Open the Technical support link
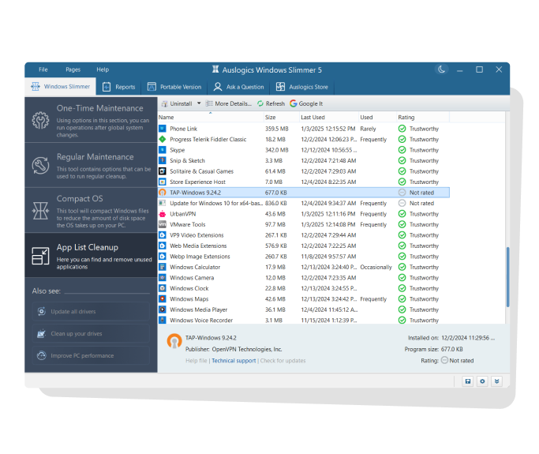Screen dimensions: 539x454 point(234,361)
